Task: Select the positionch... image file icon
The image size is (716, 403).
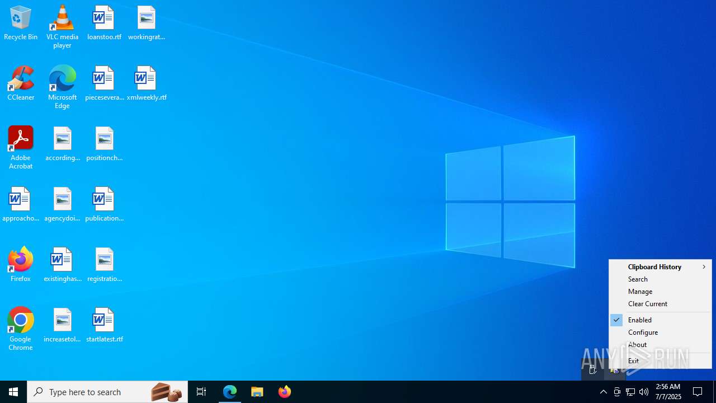Action: pyautogui.click(x=104, y=144)
